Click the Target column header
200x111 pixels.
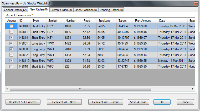point(125,21)
